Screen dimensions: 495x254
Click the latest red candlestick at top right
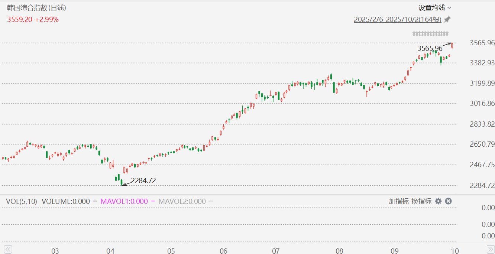pyautogui.click(x=452, y=45)
